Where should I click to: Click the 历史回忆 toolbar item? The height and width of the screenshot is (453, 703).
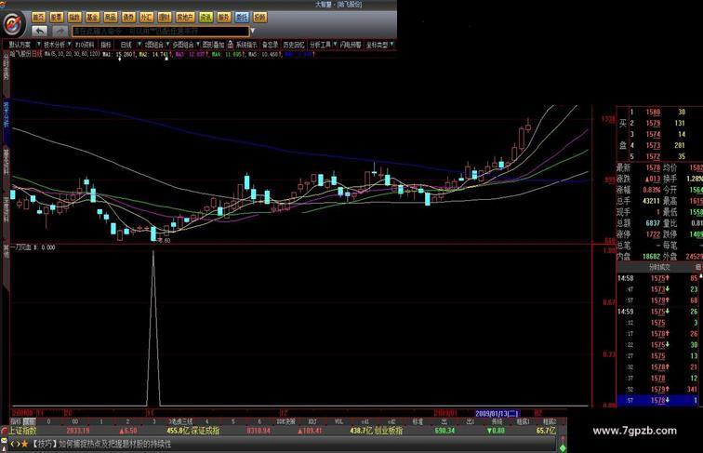click(294, 45)
